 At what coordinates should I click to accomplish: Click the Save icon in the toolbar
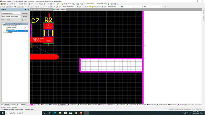(7, 7)
